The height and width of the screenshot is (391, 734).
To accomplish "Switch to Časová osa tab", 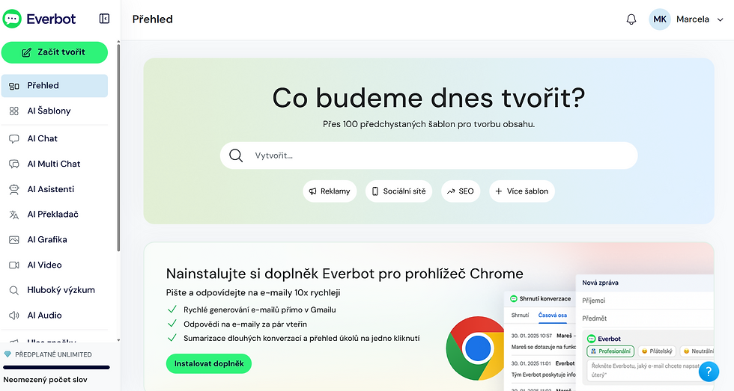I will click(x=553, y=315).
